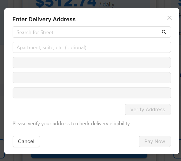
Task: Click the third grayed-out address field
Action: [x=92, y=93]
